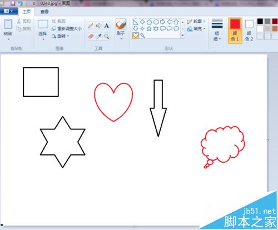The height and width of the screenshot is (230, 278).
Task: Choose the down arrow shape
Action: click(x=136, y=28)
